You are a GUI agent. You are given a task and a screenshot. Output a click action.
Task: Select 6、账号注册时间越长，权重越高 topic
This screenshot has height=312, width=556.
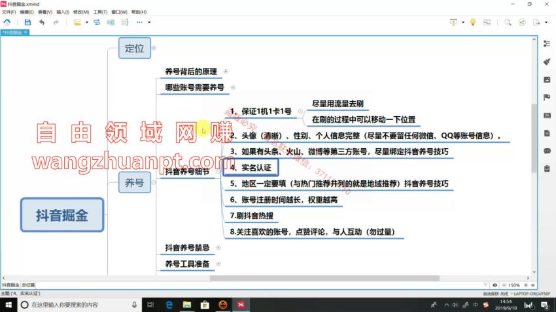(x=284, y=200)
